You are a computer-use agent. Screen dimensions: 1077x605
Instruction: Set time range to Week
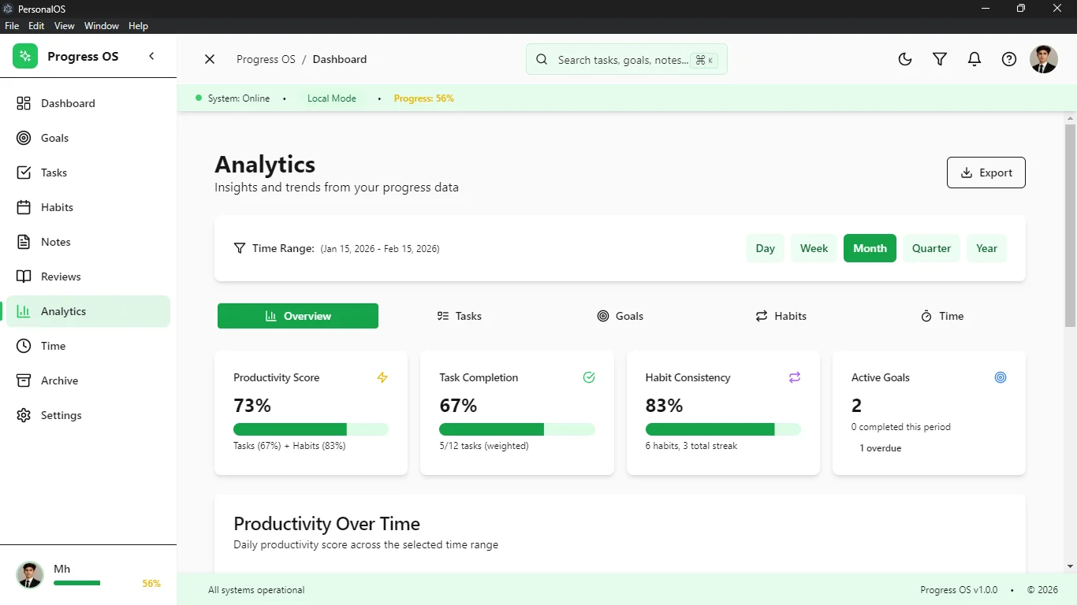(814, 248)
